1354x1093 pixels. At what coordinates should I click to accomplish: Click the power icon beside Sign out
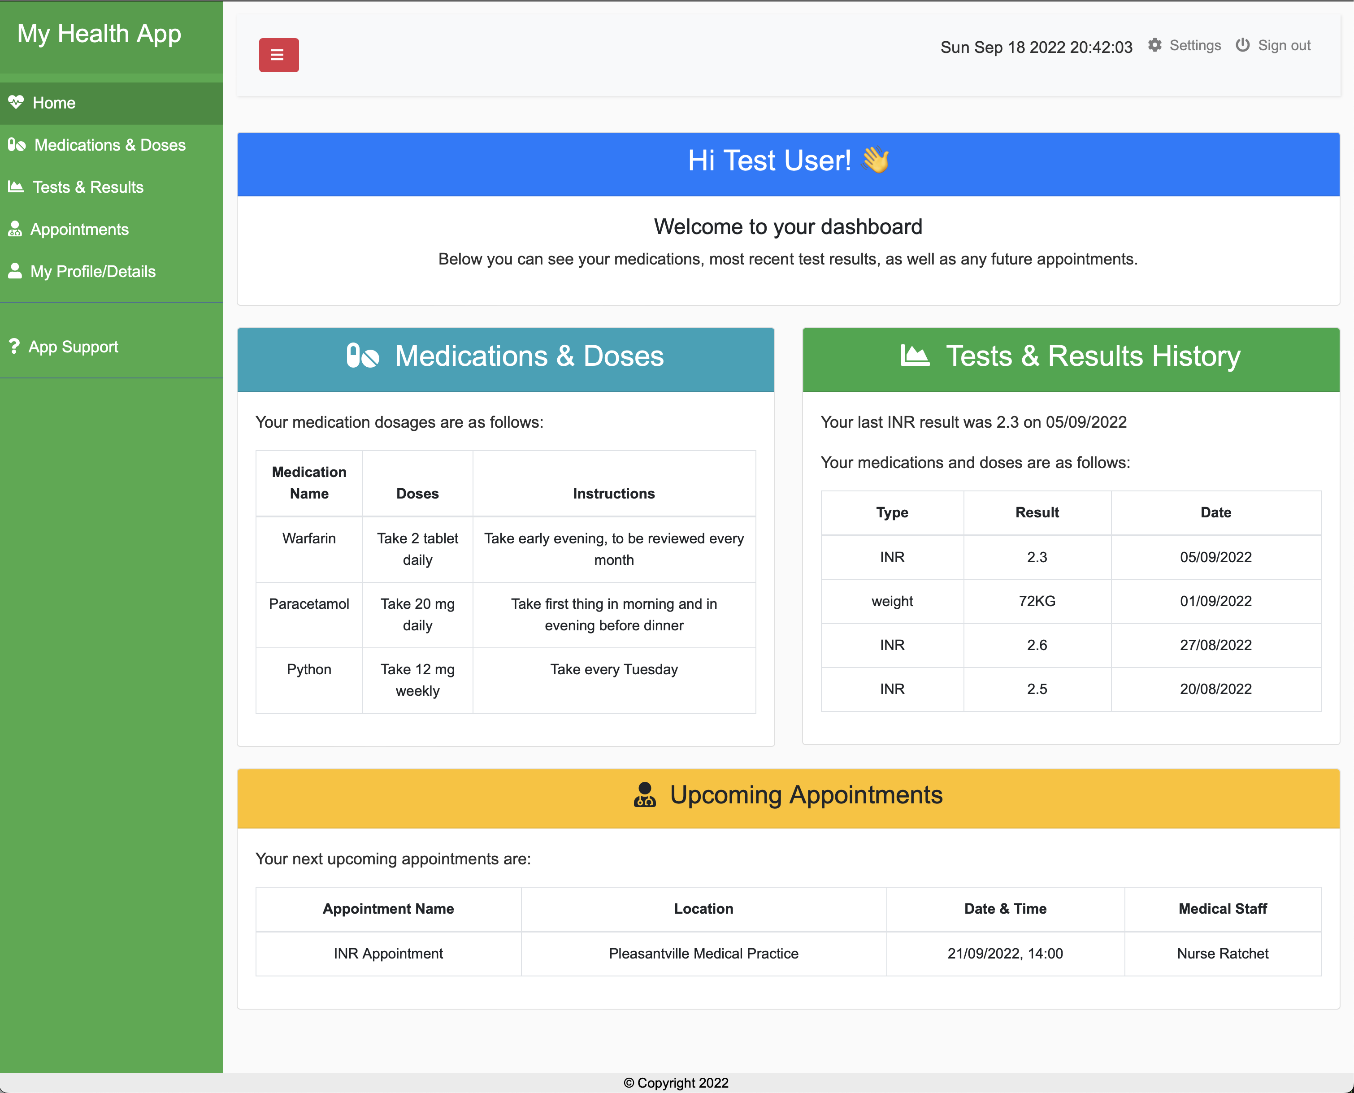[1243, 45]
